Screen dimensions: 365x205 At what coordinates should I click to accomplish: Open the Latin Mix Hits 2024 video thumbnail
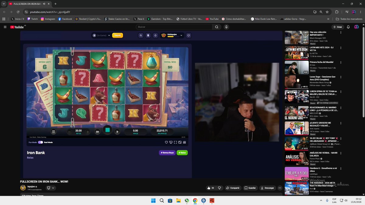pyautogui.click(x=297, y=53)
